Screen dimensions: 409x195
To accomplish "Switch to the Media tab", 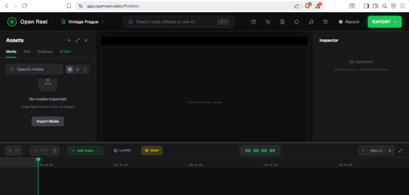I will pyautogui.click(x=11, y=51).
